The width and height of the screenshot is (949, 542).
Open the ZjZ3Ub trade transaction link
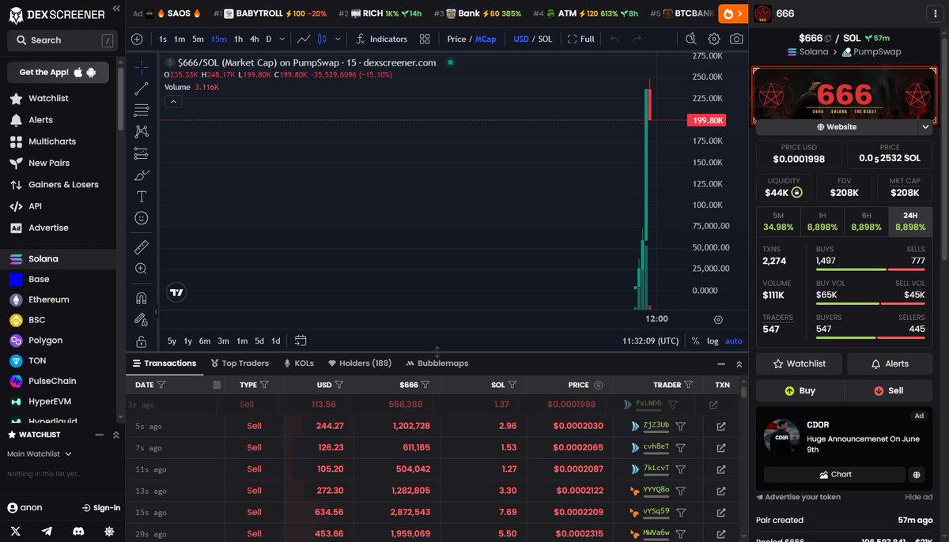(721, 426)
